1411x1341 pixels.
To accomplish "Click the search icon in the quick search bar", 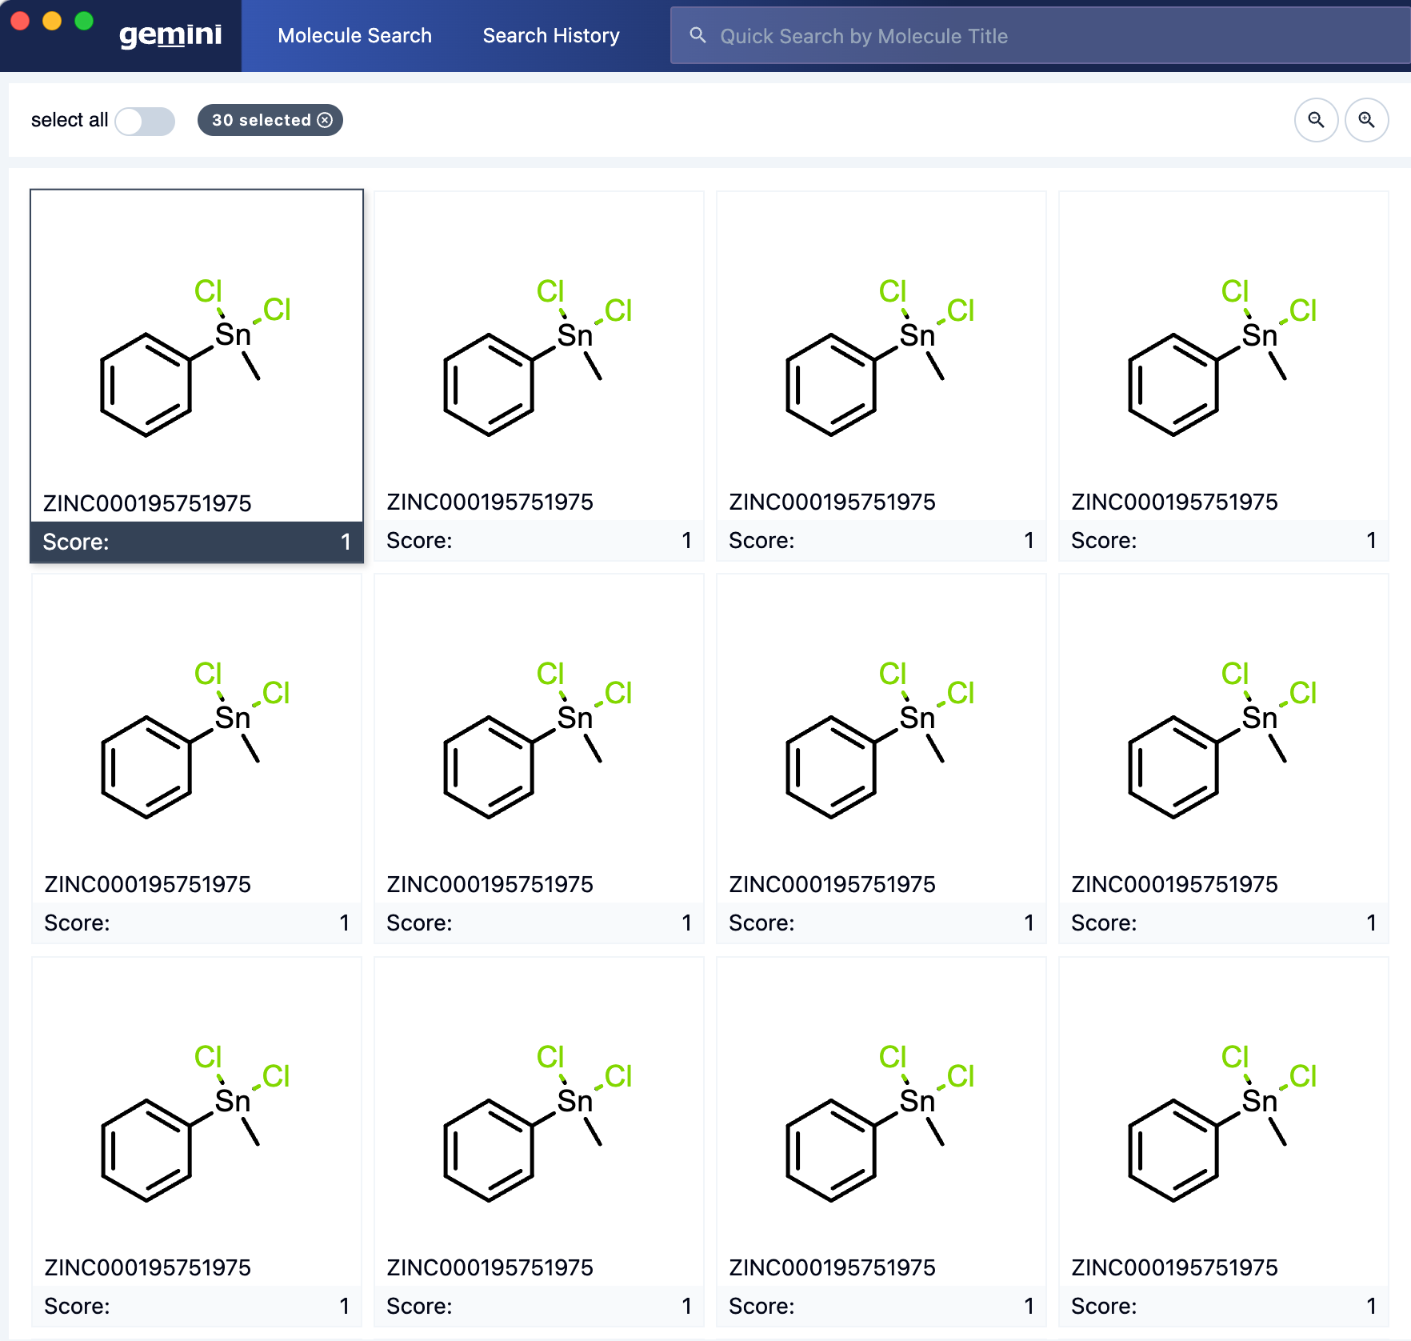I will (x=698, y=35).
